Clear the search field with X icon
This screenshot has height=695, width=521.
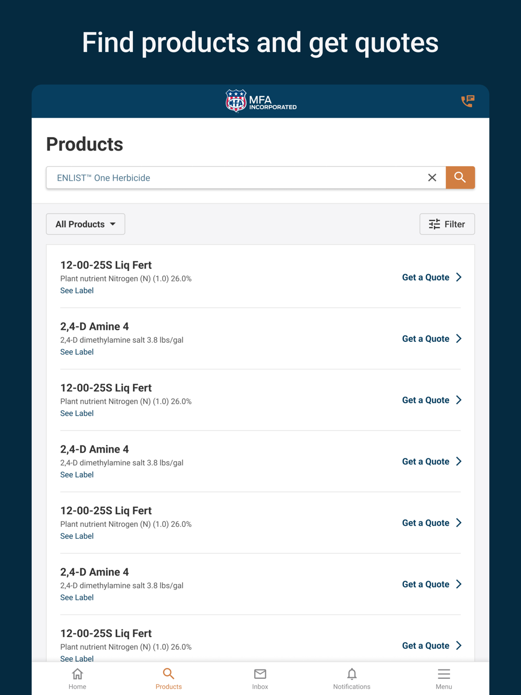[432, 178]
